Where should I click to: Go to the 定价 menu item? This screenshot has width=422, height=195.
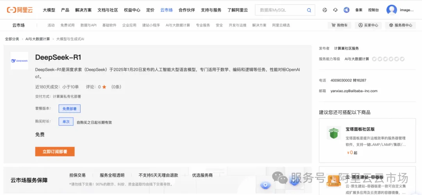pyautogui.click(x=150, y=10)
